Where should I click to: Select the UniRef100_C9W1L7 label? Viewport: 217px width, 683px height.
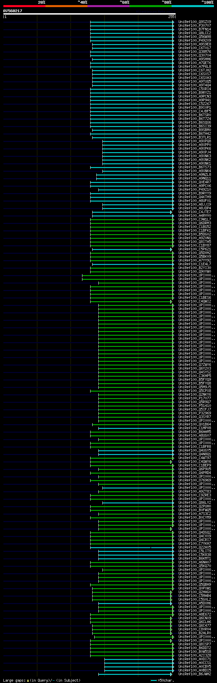tap(195, 219)
